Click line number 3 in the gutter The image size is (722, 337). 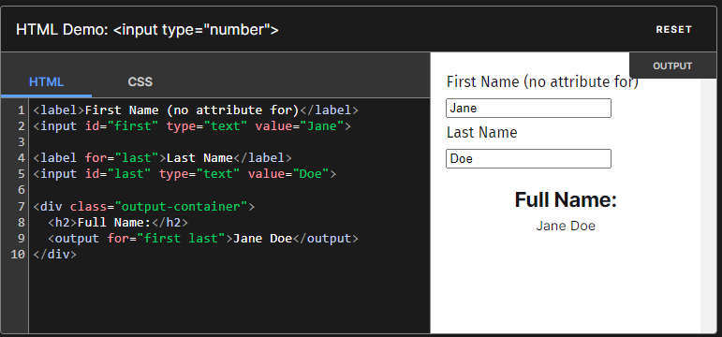tap(21, 141)
